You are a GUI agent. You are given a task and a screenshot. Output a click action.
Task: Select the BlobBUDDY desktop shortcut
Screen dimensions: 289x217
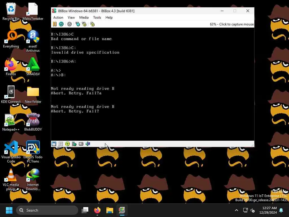point(33,122)
